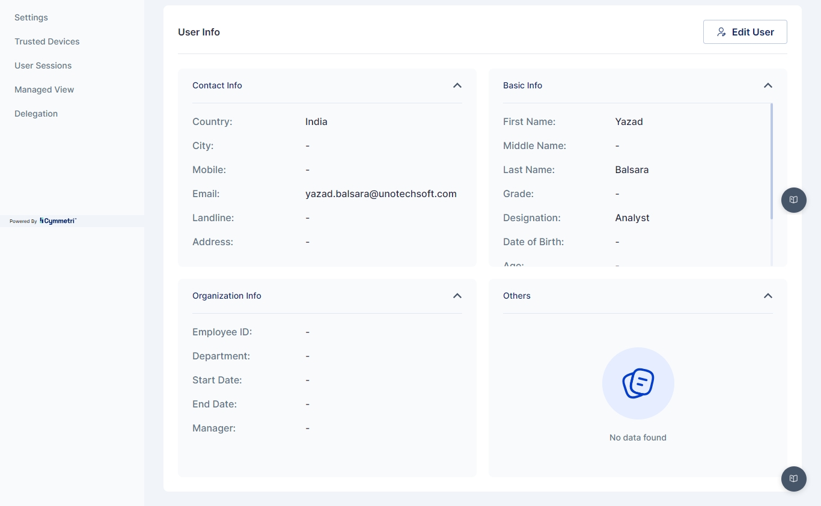Viewport: 821px width, 506px height.
Task: Collapse the Contact Info section chevron
Action: click(x=457, y=85)
